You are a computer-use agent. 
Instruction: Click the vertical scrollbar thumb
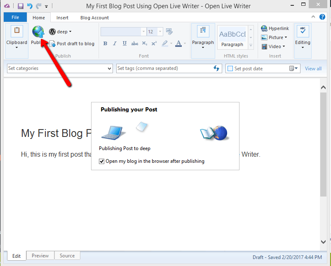coord(323,144)
